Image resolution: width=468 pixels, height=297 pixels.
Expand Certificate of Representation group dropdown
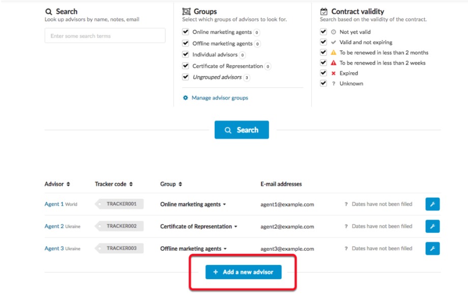236,227
